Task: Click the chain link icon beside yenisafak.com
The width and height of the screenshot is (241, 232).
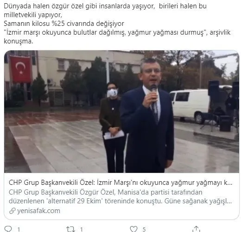Action: (x=12, y=211)
